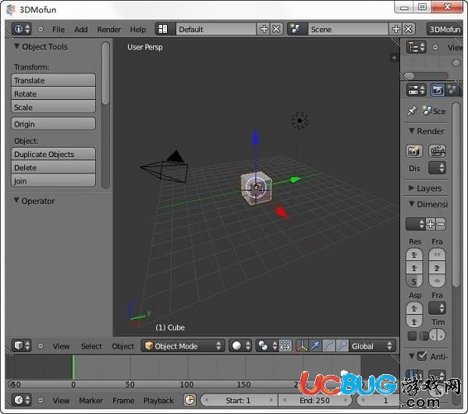Toggle the Anti-Aliasing checkbox
Image resolution: width=468 pixels, height=414 pixels.
422,355
